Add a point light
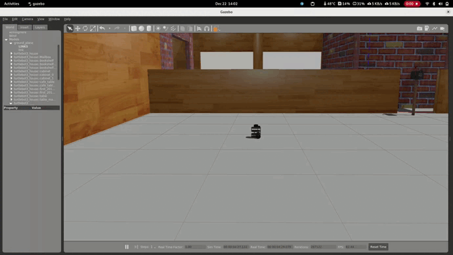 coord(158,28)
